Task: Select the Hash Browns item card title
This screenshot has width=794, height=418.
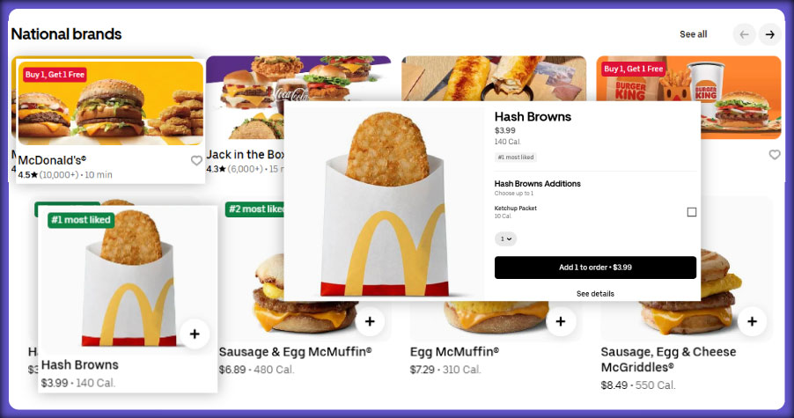Action: tap(80, 365)
